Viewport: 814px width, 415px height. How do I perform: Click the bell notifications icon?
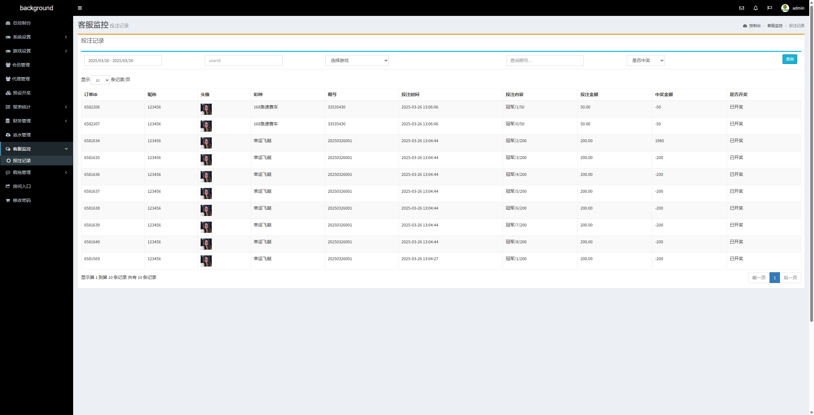coord(755,8)
